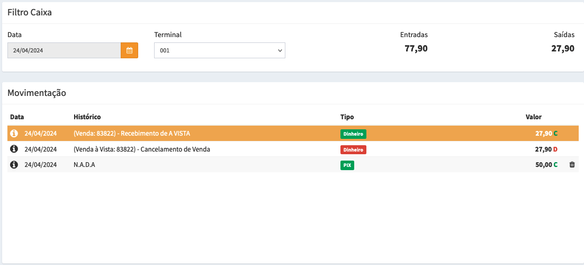Click the Tipo column header
The height and width of the screenshot is (265, 584).
[x=347, y=117]
